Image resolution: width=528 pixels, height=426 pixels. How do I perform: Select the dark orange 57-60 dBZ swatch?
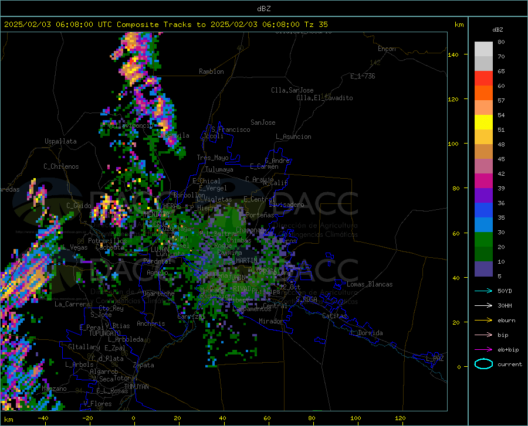pos(483,93)
